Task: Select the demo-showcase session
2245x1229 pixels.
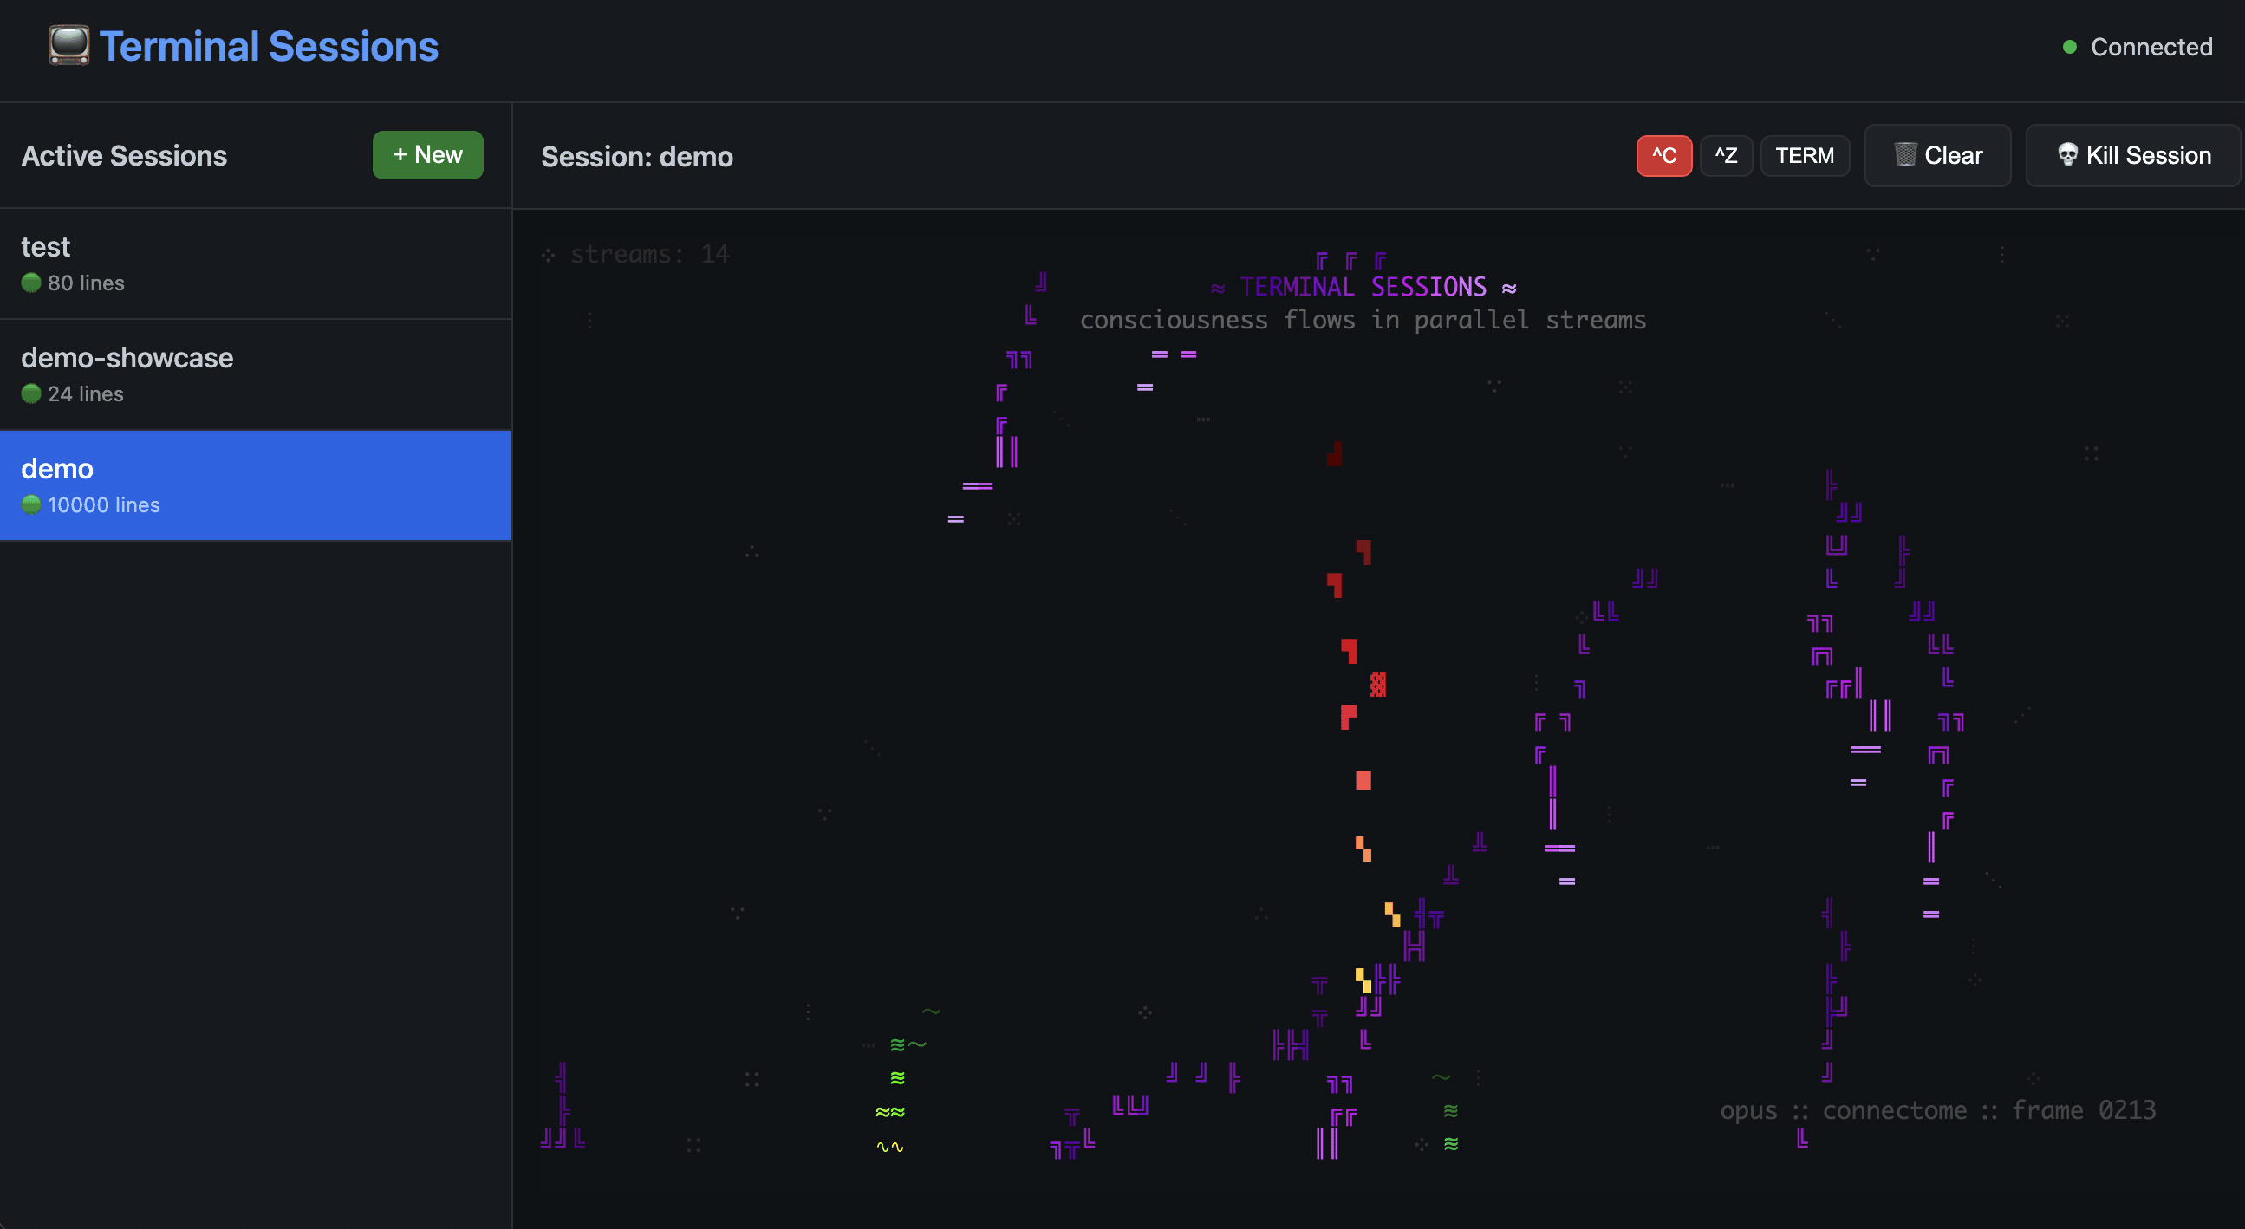Action: pos(256,374)
